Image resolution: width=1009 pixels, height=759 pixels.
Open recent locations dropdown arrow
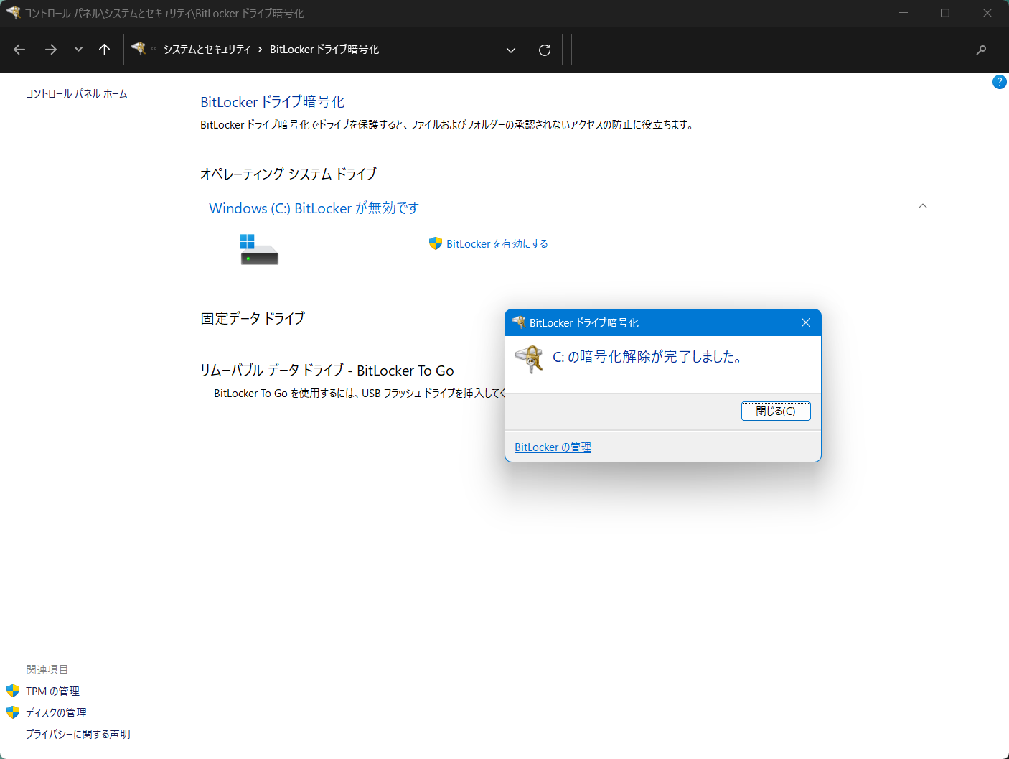[78, 50]
